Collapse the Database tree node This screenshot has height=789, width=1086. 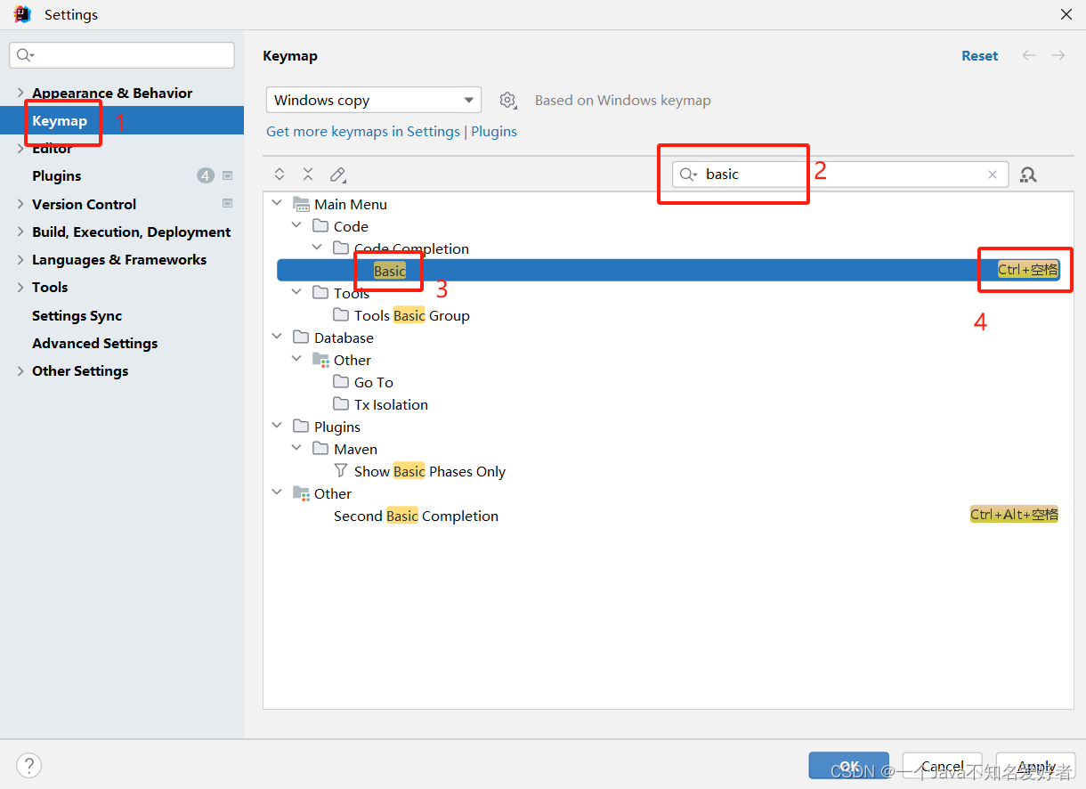pos(277,338)
